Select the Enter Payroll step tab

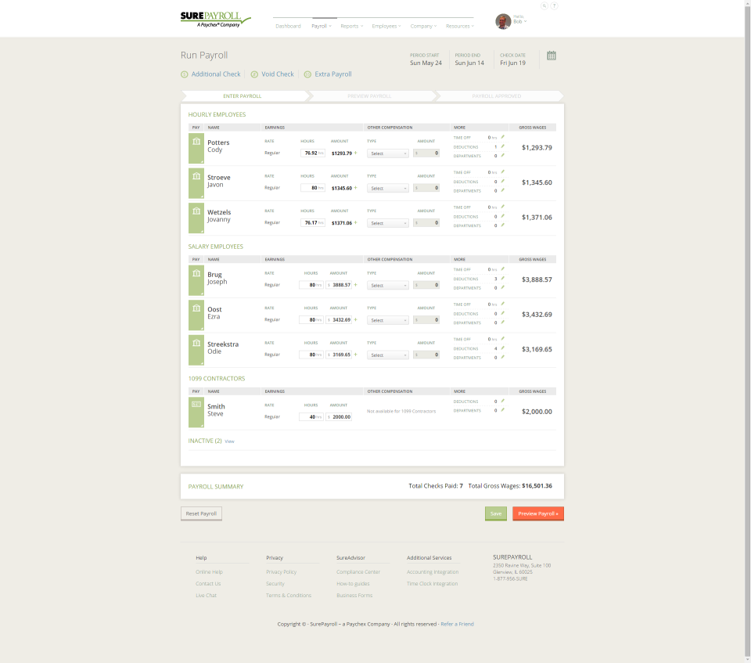point(244,95)
